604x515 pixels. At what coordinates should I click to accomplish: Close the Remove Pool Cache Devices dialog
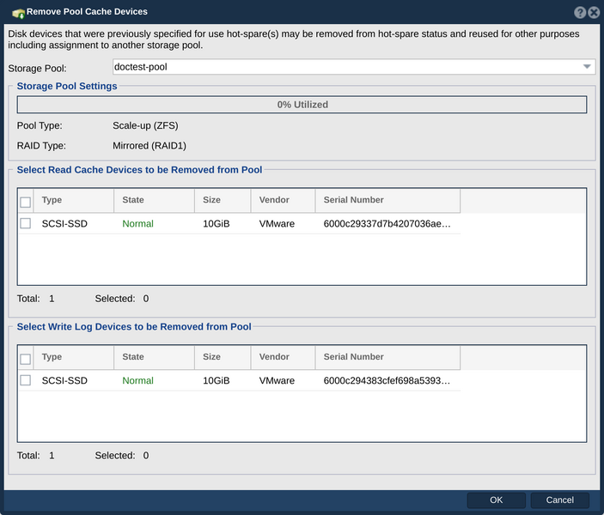pyautogui.click(x=594, y=12)
